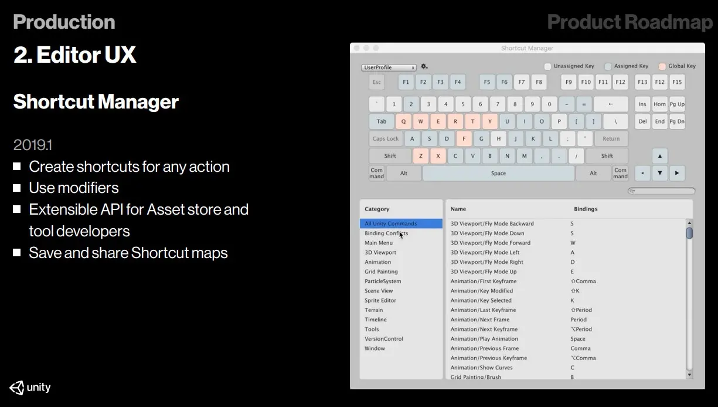Select Animation/First Keyframe row

[x=566, y=281]
